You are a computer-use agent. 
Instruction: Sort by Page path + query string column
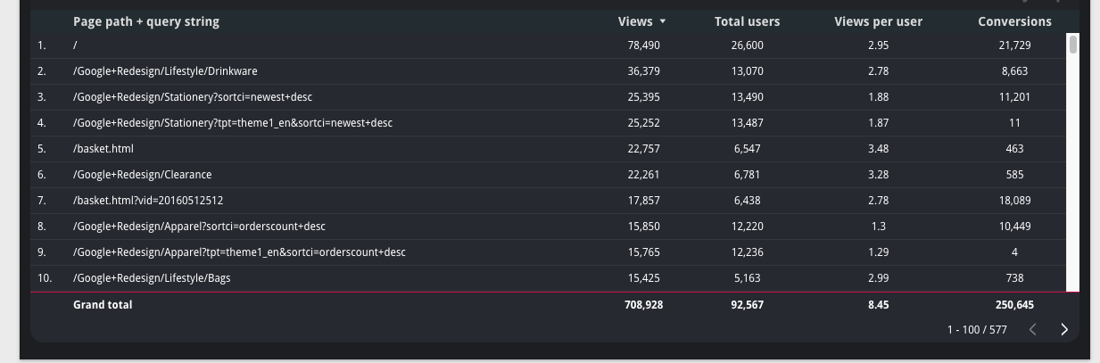[146, 21]
